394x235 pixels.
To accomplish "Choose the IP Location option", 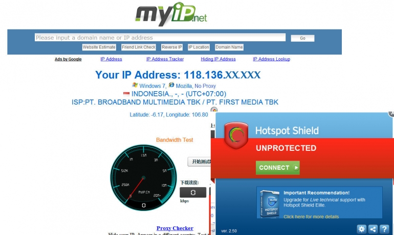I will click(x=199, y=47).
